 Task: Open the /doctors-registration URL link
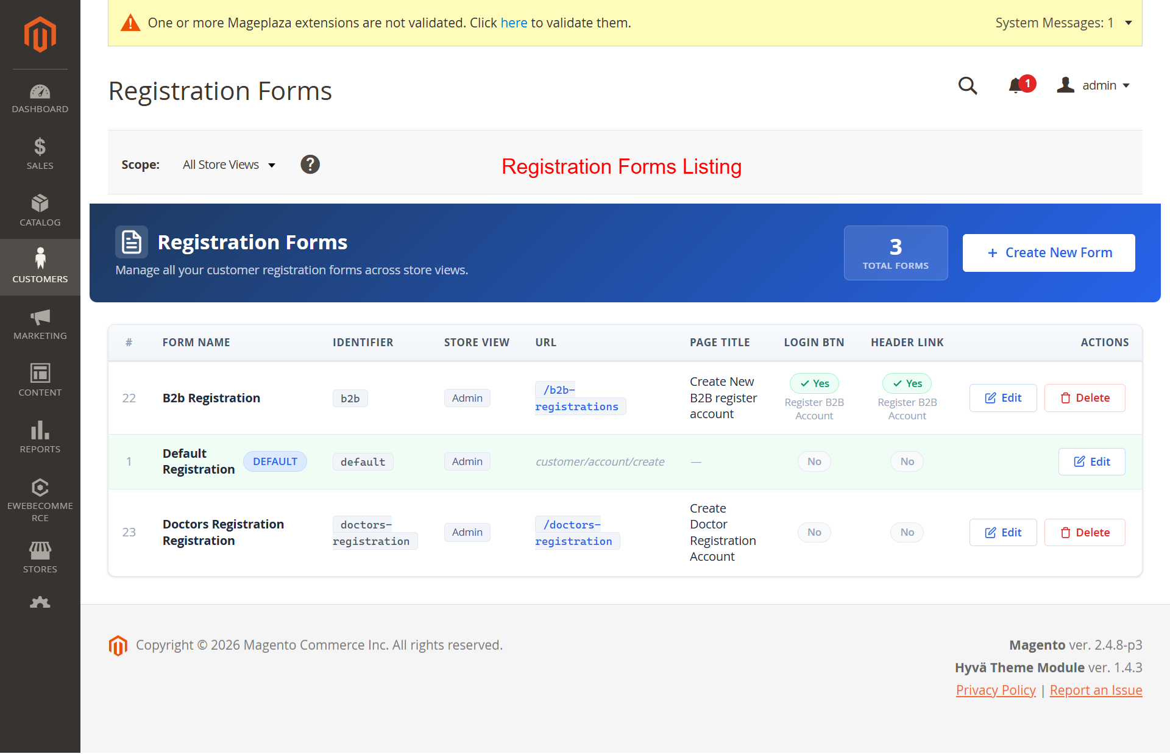[573, 533]
